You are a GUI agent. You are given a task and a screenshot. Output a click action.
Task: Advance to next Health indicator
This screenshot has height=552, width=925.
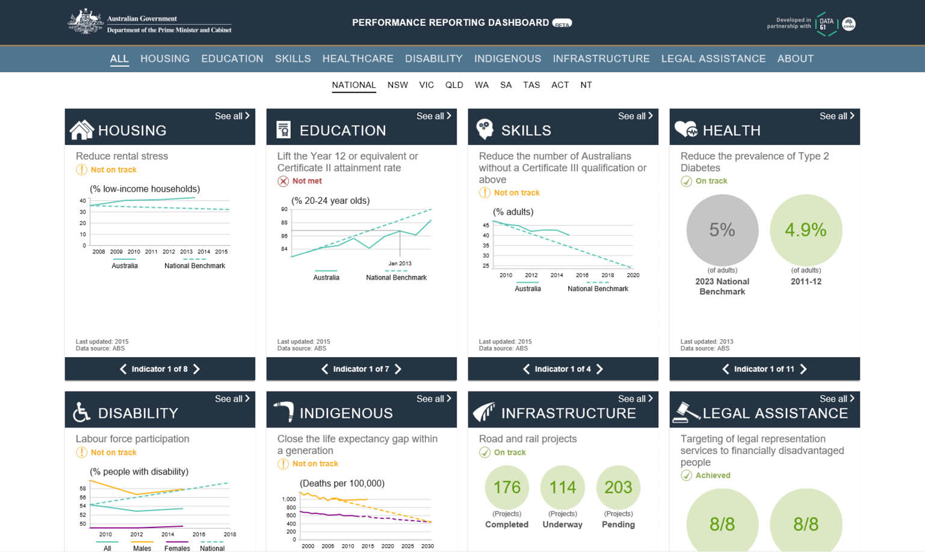[x=803, y=369]
